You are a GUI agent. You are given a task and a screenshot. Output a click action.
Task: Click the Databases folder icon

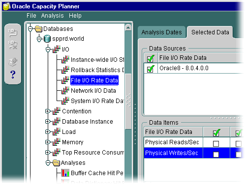[38, 29]
